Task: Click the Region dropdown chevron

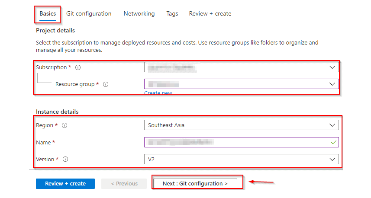Action: tap(332, 125)
